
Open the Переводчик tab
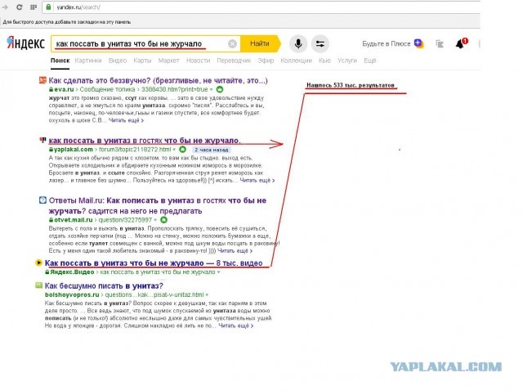point(234,61)
